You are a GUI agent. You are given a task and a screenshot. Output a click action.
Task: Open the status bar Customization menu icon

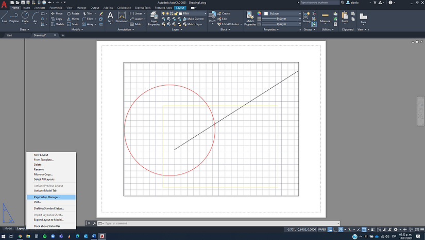point(422,230)
